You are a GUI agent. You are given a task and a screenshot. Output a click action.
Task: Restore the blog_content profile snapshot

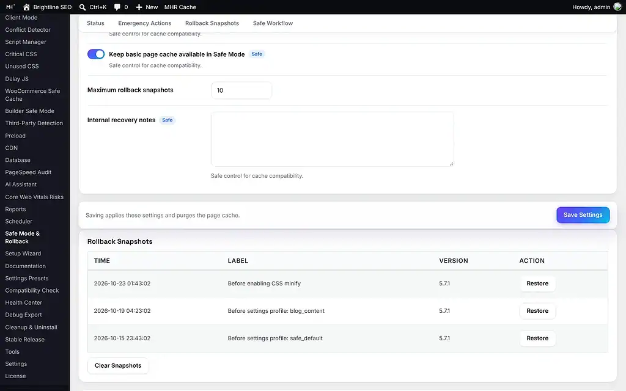tap(537, 311)
